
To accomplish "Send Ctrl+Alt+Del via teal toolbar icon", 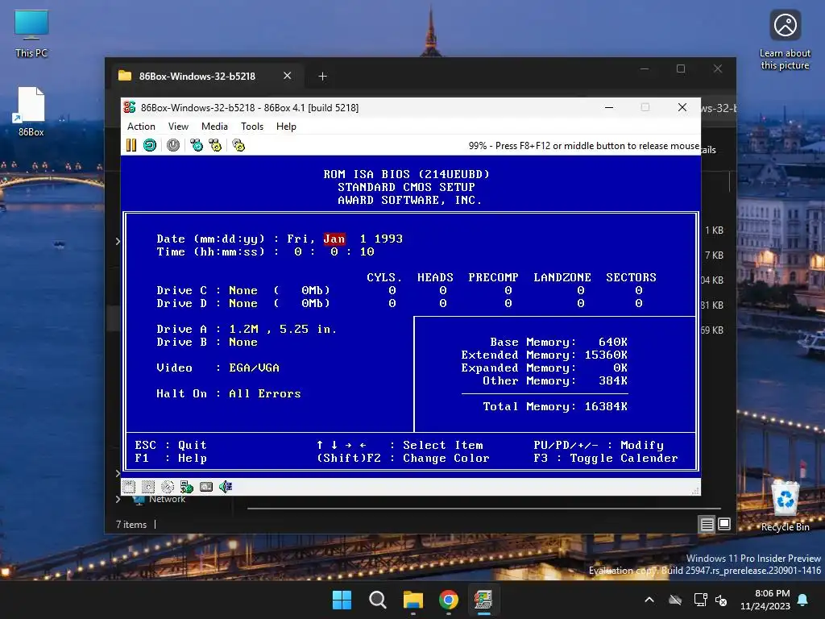I will (x=197, y=145).
